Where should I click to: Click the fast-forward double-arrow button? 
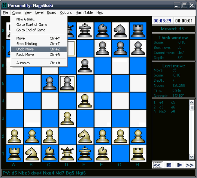point(190,165)
